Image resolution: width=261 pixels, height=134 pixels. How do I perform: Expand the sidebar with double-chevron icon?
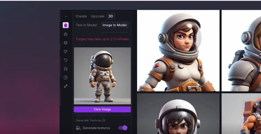66,16
